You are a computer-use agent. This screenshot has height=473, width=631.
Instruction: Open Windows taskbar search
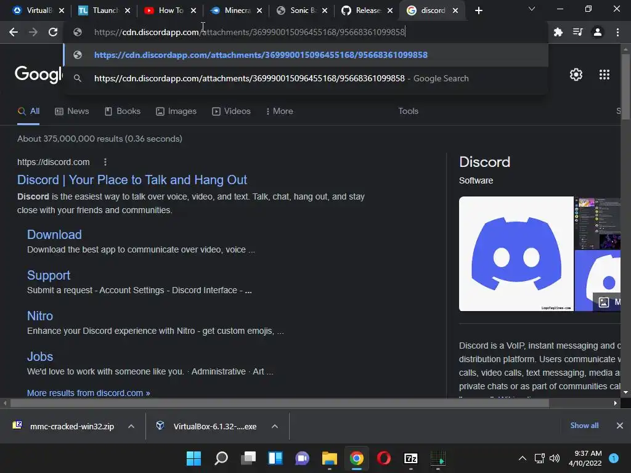point(221,458)
